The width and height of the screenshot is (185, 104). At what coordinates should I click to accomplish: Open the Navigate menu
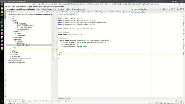click(18, 7)
